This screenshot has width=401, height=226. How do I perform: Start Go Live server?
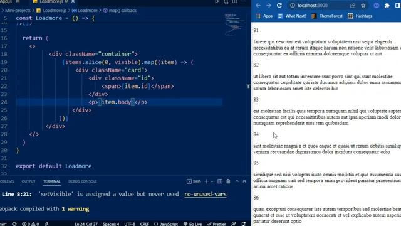click(x=192, y=224)
